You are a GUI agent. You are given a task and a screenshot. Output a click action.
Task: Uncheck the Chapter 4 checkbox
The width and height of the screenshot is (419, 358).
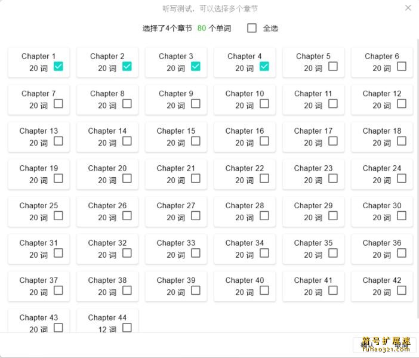coord(264,66)
